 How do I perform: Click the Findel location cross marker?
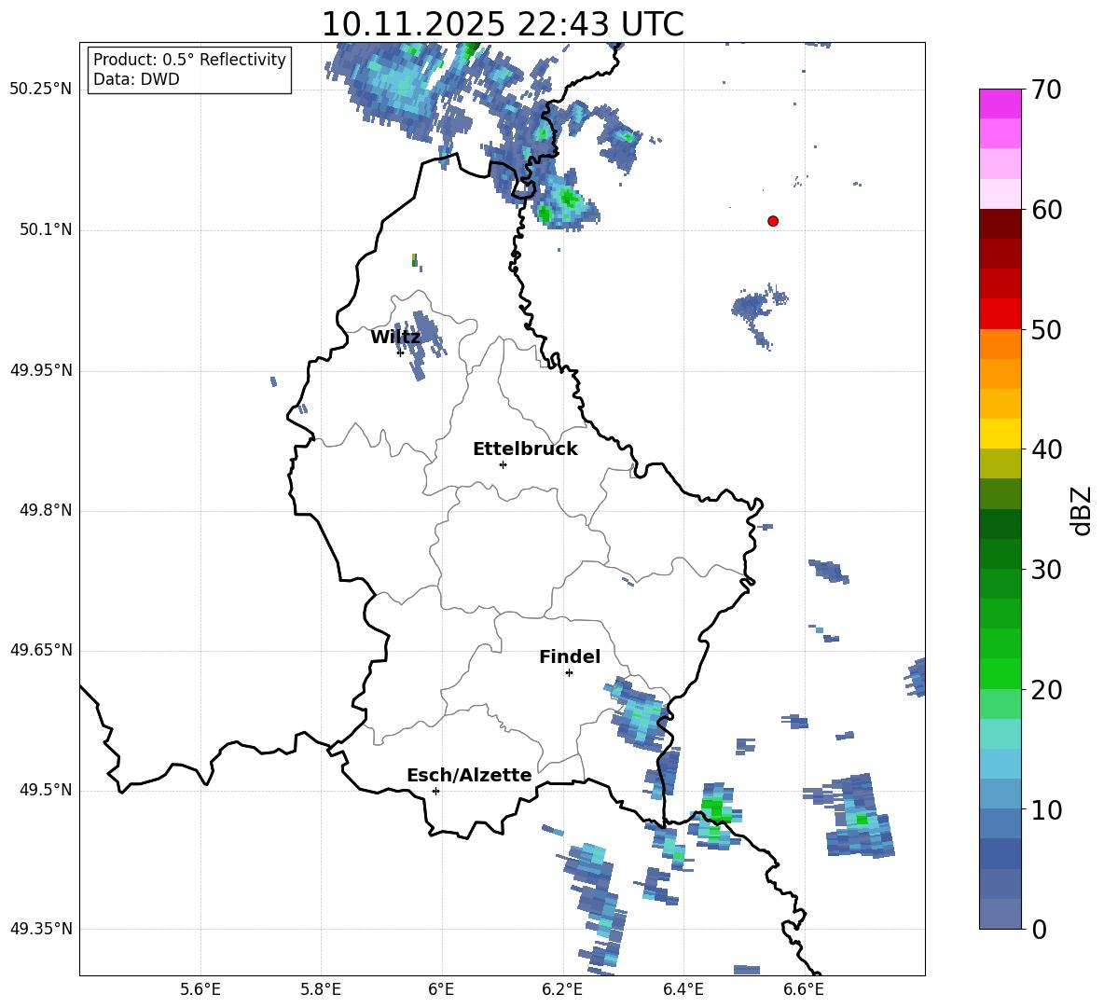tap(569, 673)
